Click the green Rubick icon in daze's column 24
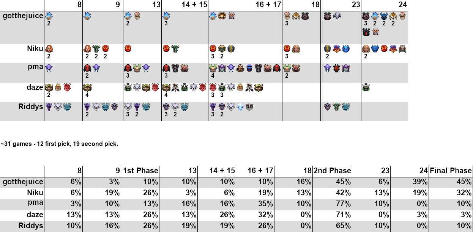The image size is (473, 232). 366,87
